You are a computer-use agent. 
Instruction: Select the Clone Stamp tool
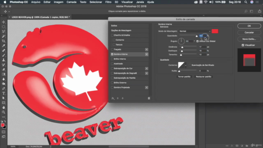pos(4,60)
